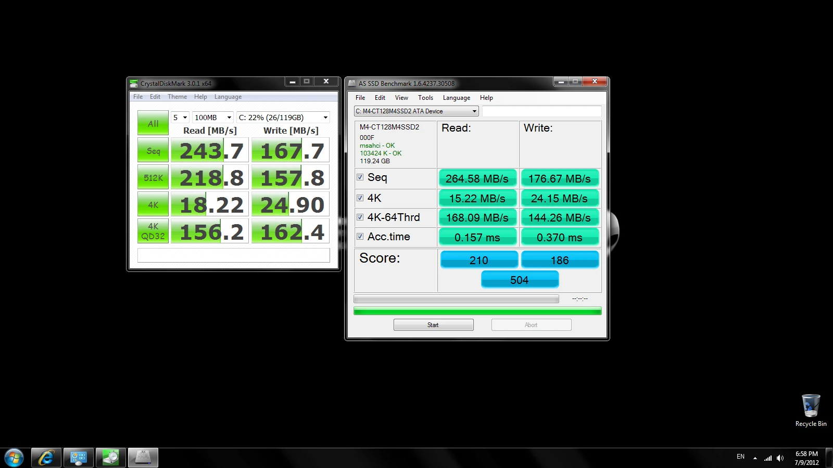
Task: Open Help menu in AS SSD Benchmark
Action: click(486, 98)
